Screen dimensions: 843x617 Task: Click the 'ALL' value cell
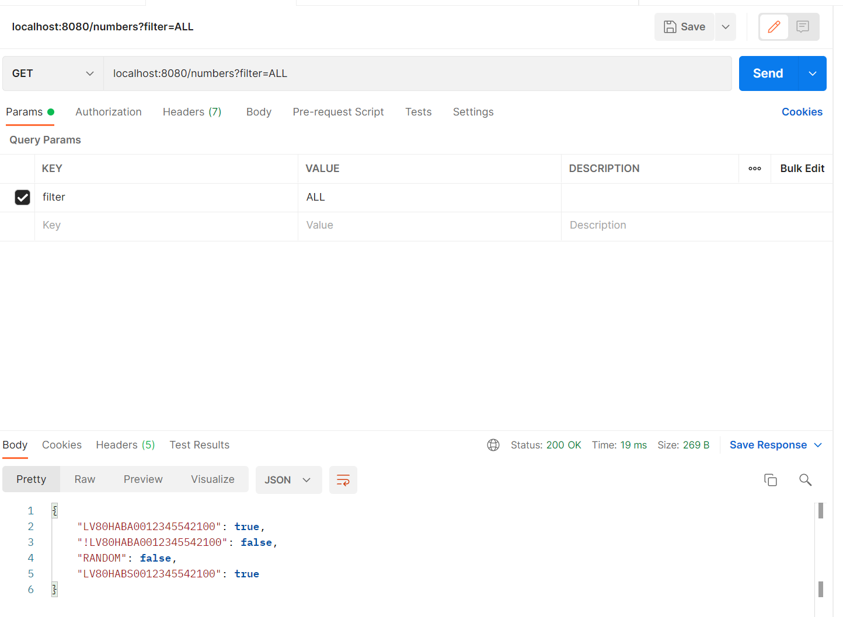click(x=430, y=198)
